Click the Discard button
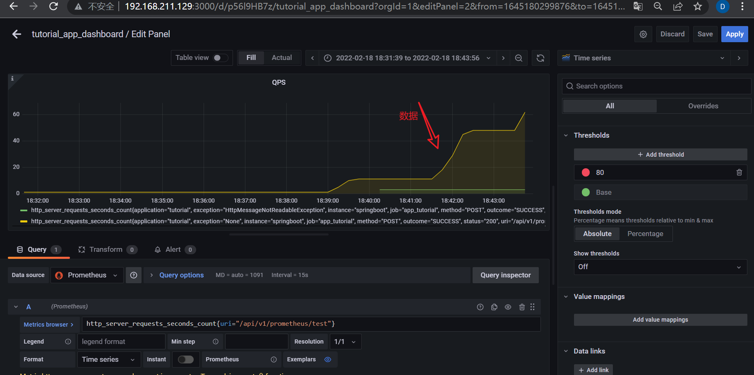This screenshot has height=375, width=754. pos(672,34)
